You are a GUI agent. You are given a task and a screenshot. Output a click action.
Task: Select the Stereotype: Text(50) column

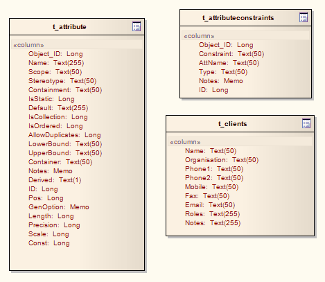coord(62,81)
